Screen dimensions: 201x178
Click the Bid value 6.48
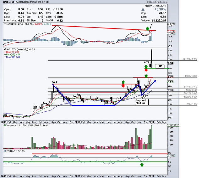(41, 17)
